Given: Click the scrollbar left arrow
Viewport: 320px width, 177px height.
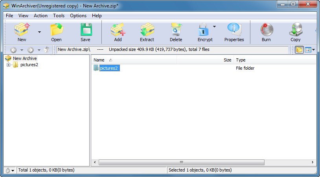Looking at the screenshot, I should (94, 162).
